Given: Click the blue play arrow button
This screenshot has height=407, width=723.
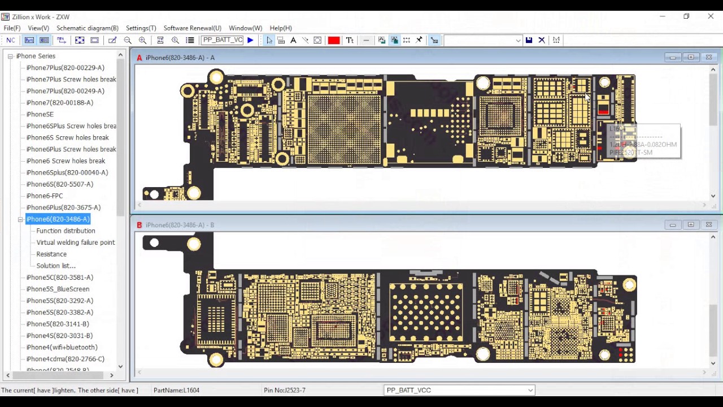Looking at the screenshot, I should (250, 40).
